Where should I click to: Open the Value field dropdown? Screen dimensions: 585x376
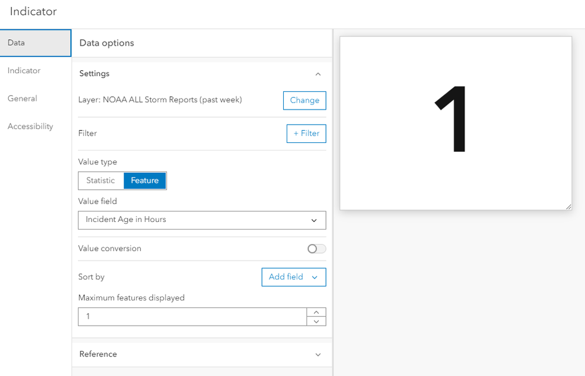[202, 220]
